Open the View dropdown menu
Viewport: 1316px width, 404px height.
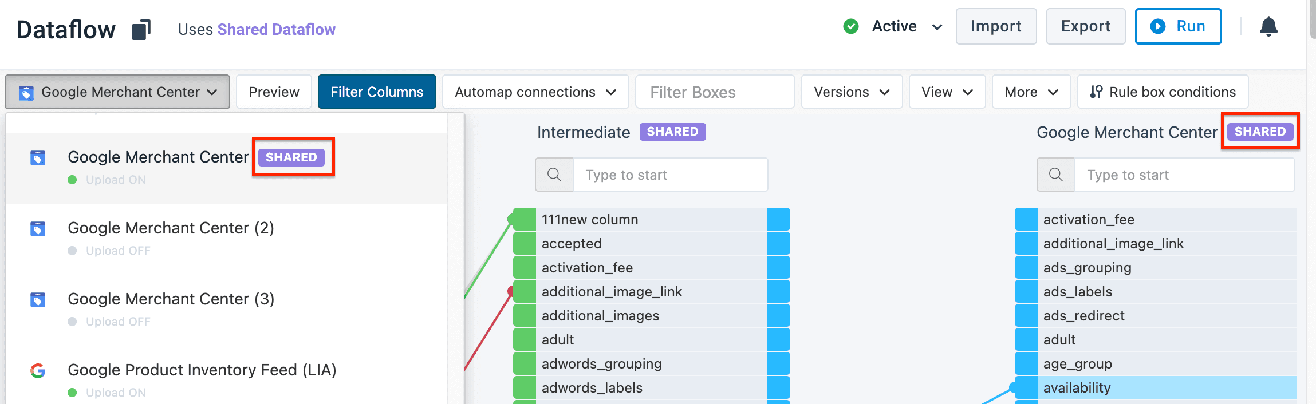(947, 92)
